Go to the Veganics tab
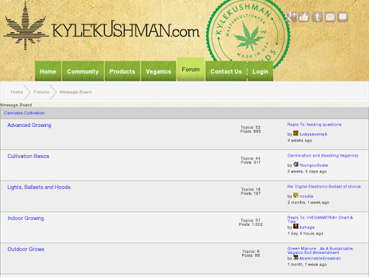This screenshot has height=277, width=369. coord(159,71)
